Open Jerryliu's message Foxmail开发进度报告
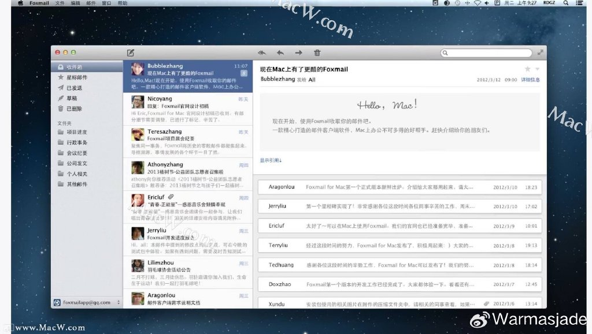Viewport: 592px width, 334px height. (x=188, y=240)
